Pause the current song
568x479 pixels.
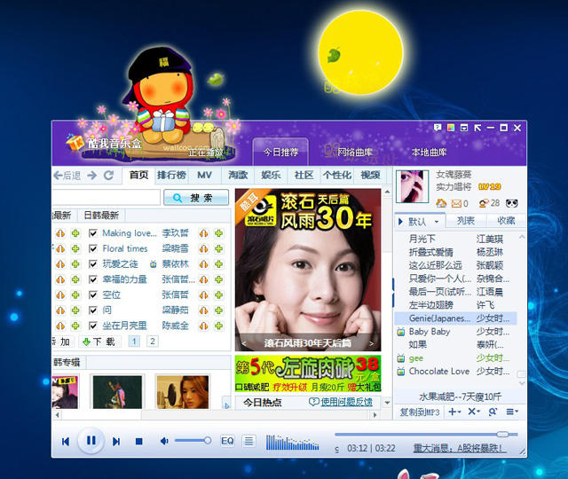coord(91,440)
